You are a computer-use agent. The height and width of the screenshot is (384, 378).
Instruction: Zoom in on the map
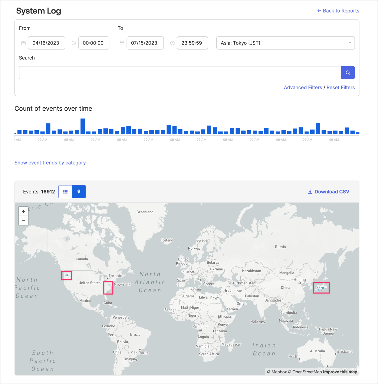click(23, 211)
